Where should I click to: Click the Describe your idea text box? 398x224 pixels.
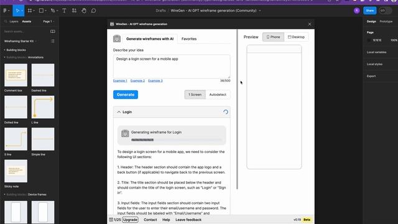pos(172,67)
